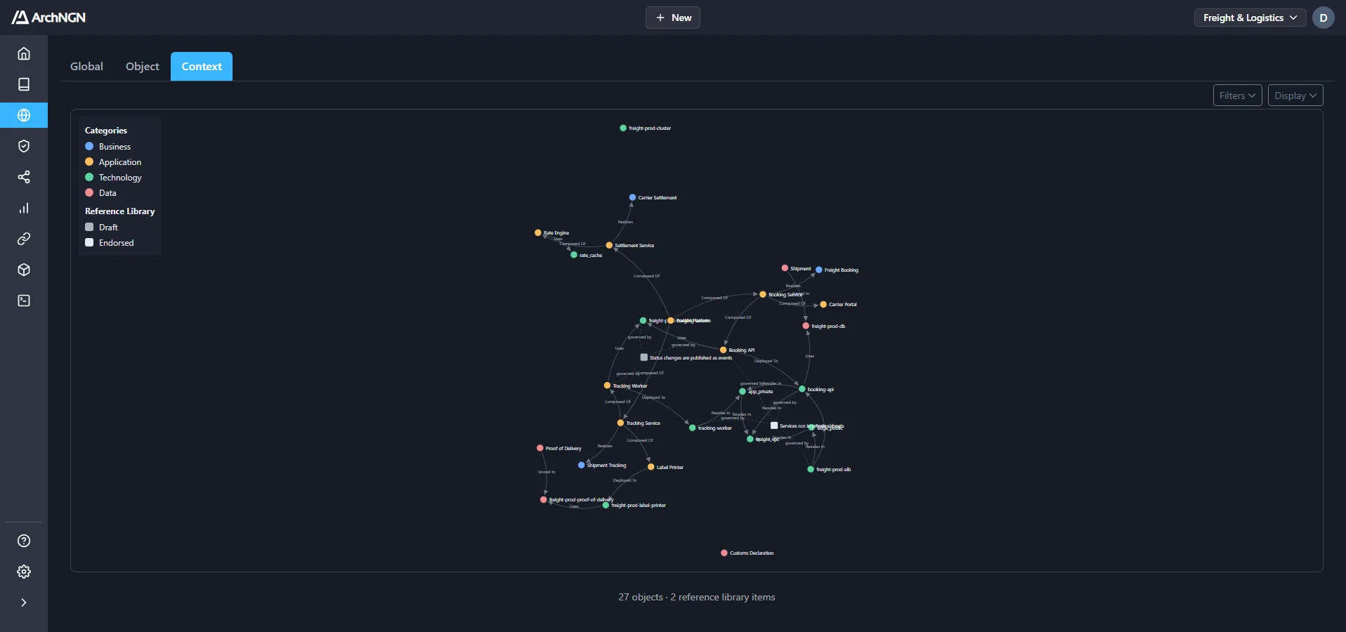
Task: Select the freight-prod-alb node
Action: pos(811,469)
